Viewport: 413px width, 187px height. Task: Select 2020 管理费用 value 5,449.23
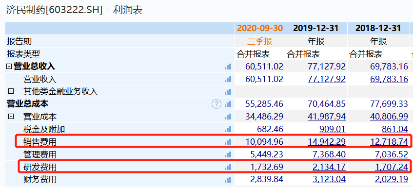click(267, 154)
